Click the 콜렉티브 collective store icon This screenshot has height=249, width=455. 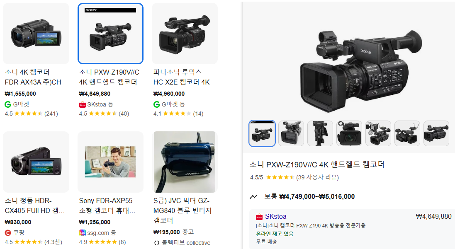(x=157, y=243)
